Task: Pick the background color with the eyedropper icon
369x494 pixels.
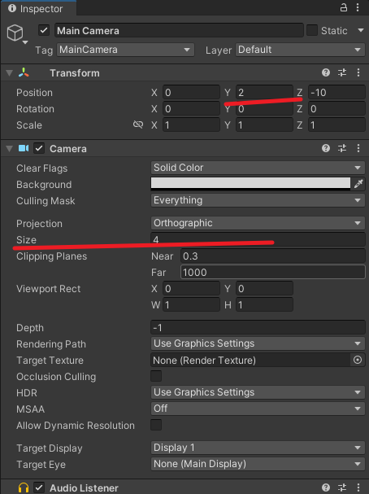Action: [358, 184]
